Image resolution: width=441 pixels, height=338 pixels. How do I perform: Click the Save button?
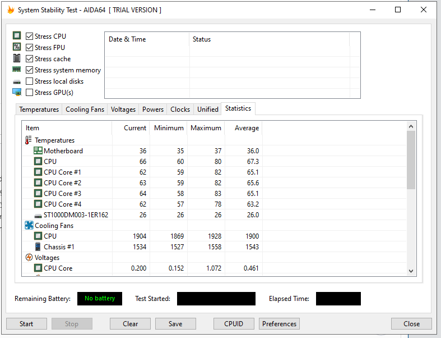[175, 323]
